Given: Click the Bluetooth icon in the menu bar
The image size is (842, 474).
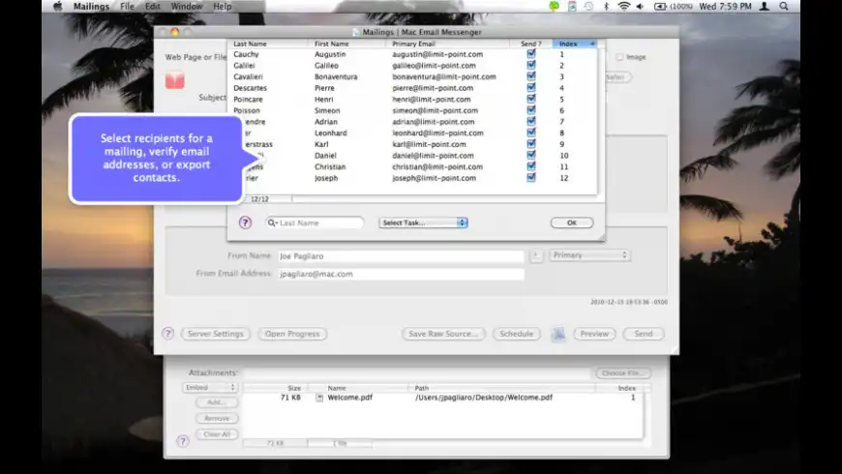Looking at the screenshot, I should (x=606, y=7).
